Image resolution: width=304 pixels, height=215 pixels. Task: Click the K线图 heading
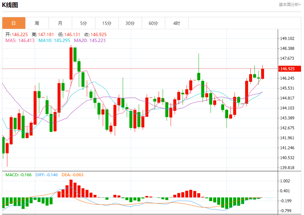point(10,5)
